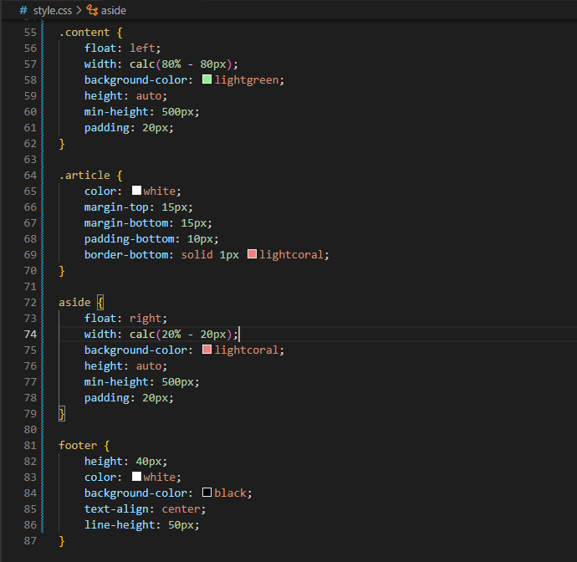Click line number 64 in the gutter
The image size is (577, 562).
(31, 175)
